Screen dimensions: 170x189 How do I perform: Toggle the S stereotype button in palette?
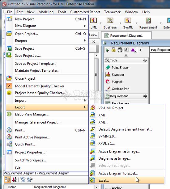click(x=126, y=50)
